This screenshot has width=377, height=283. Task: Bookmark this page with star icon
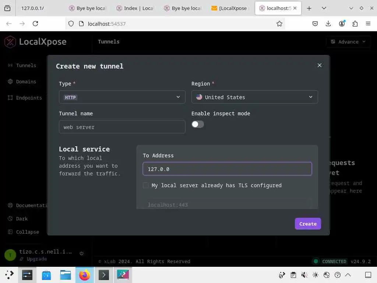(279, 24)
